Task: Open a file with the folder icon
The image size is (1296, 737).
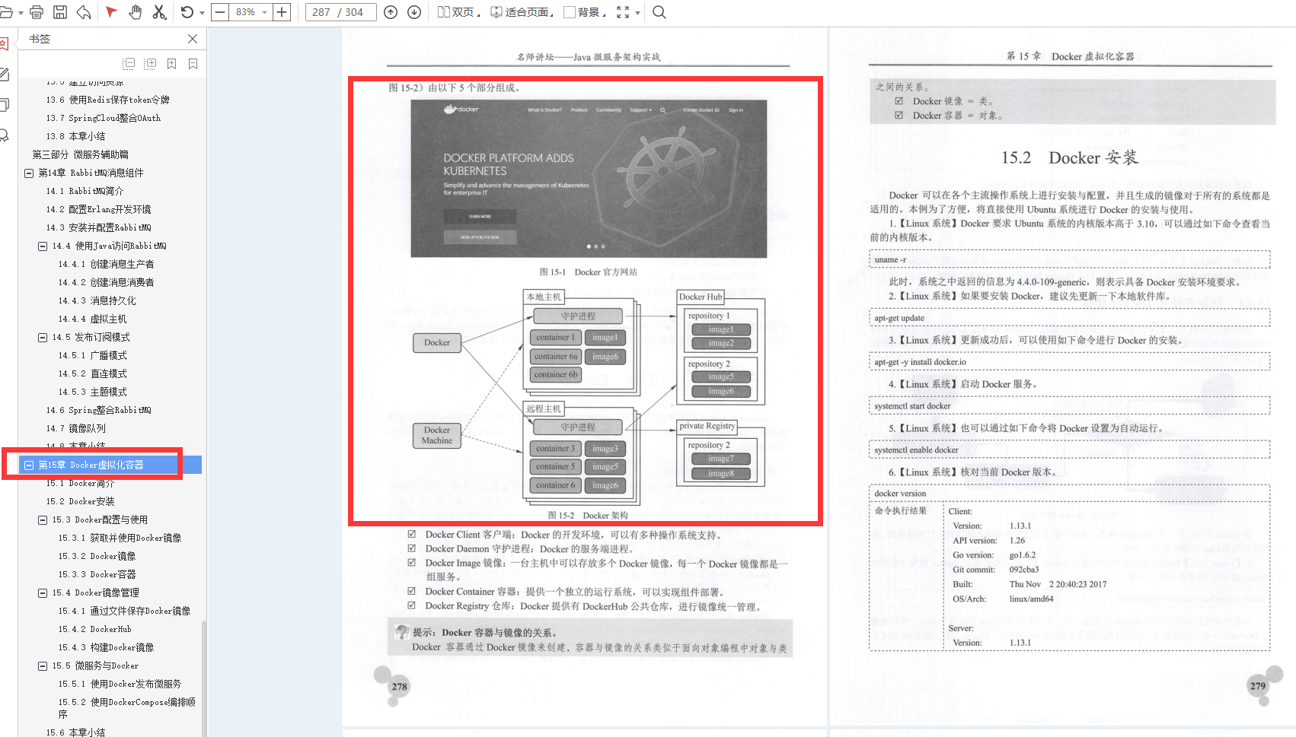Action: 6,12
